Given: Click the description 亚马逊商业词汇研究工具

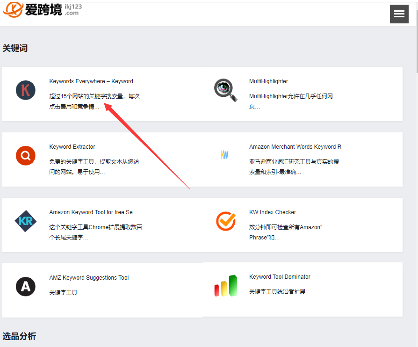Looking at the screenshot, I should [x=294, y=166].
